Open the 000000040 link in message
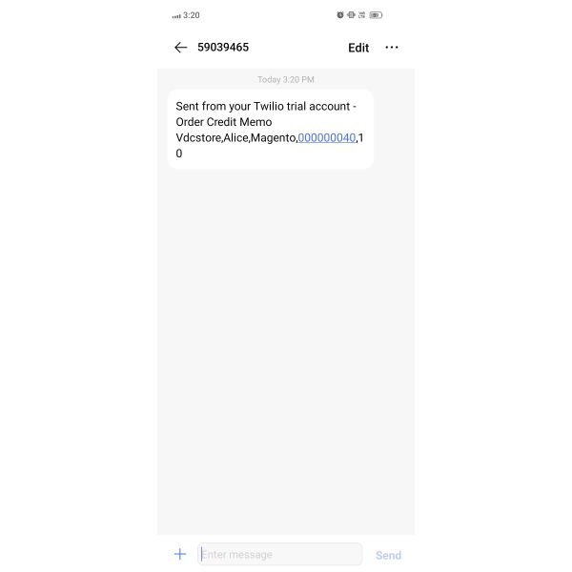The image size is (572, 572). (326, 138)
